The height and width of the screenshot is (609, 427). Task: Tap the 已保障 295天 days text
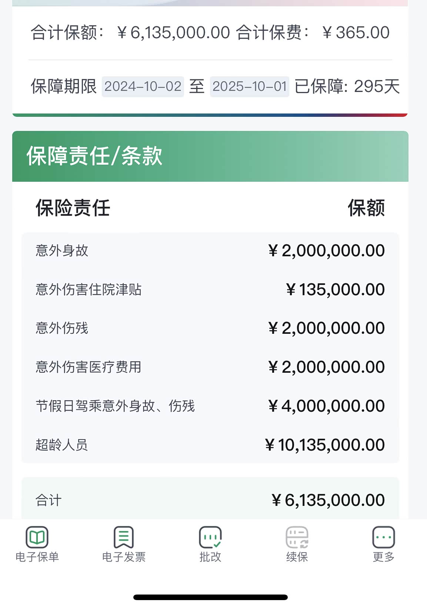click(347, 87)
